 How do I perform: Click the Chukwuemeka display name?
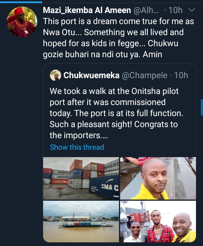(x=91, y=75)
